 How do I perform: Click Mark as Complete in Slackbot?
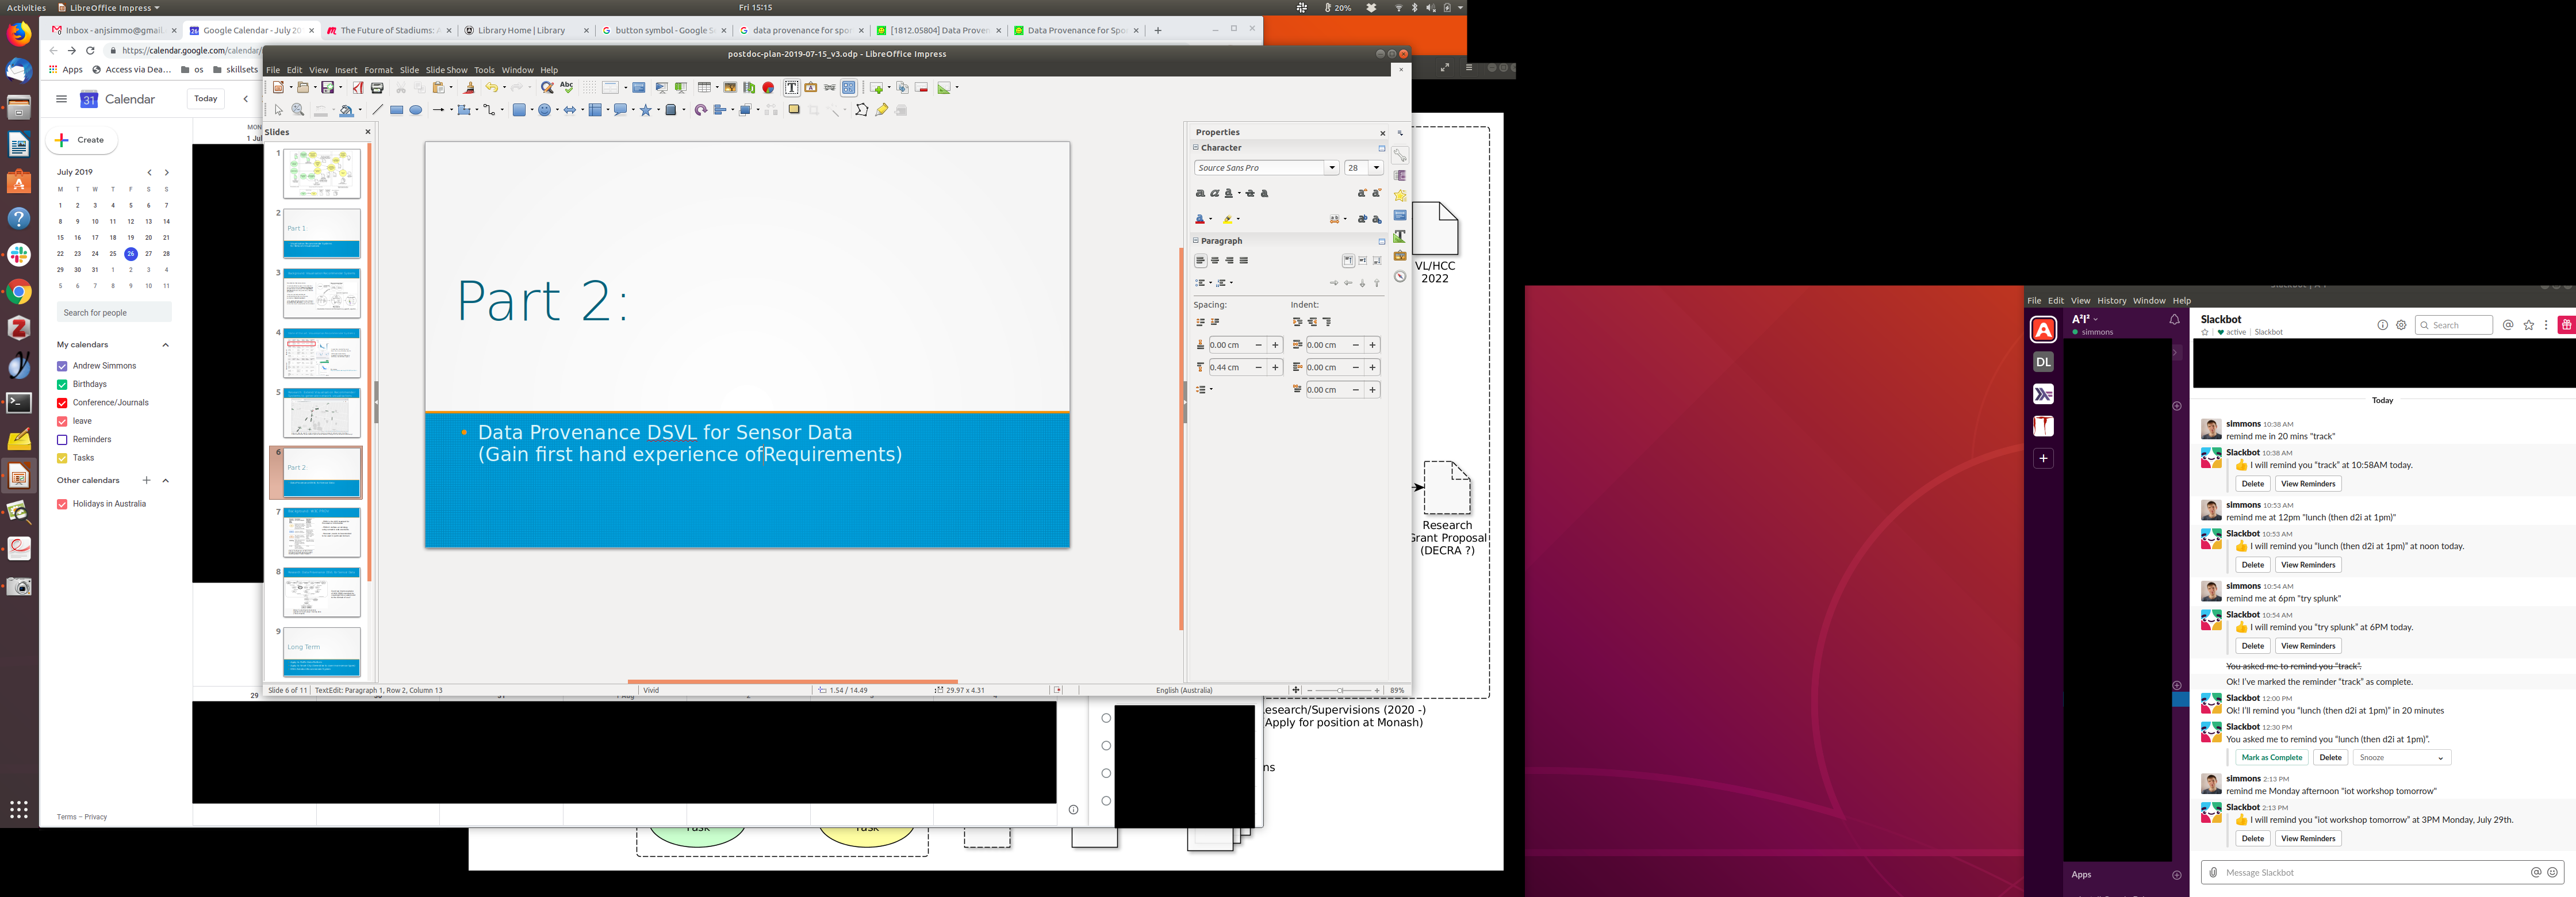(2271, 758)
